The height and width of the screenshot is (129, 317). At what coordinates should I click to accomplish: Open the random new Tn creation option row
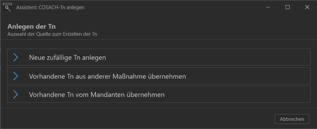[x=159, y=57]
